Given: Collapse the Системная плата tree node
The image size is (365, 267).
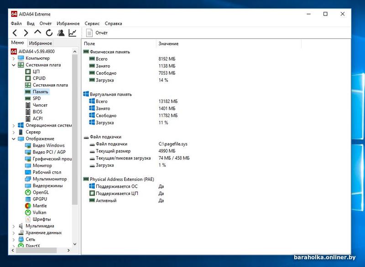Looking at the screenshot, I should tap(14, 65).
